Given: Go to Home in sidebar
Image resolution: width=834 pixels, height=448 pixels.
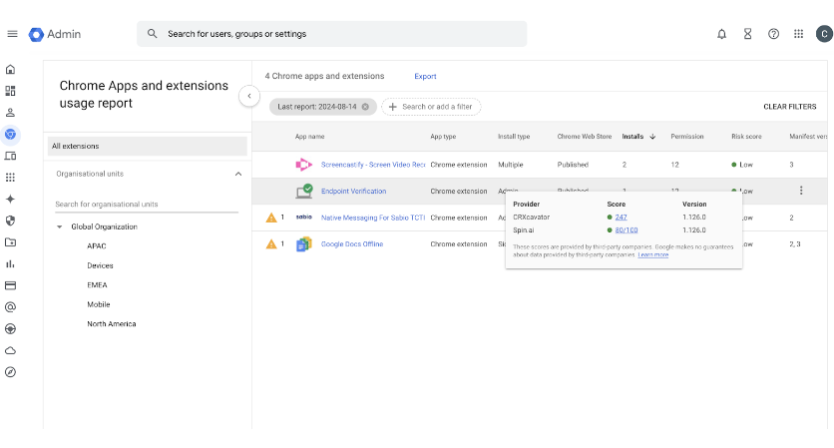Looking at the screenshot, I should click(x=10, y=69).
